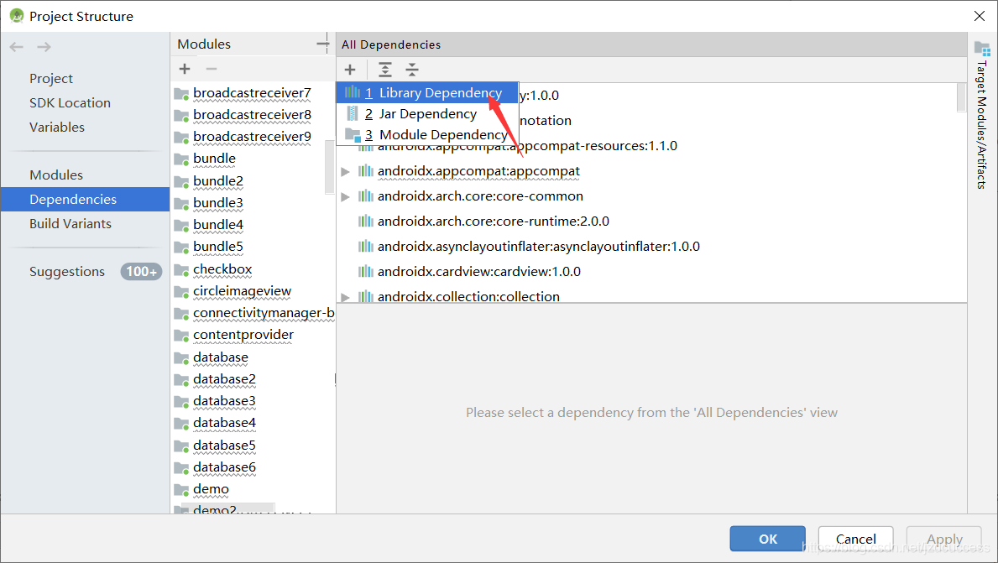The height and width of the screenshot is (563, 998).
Task: Select the database module
Action: coord(221,357)
